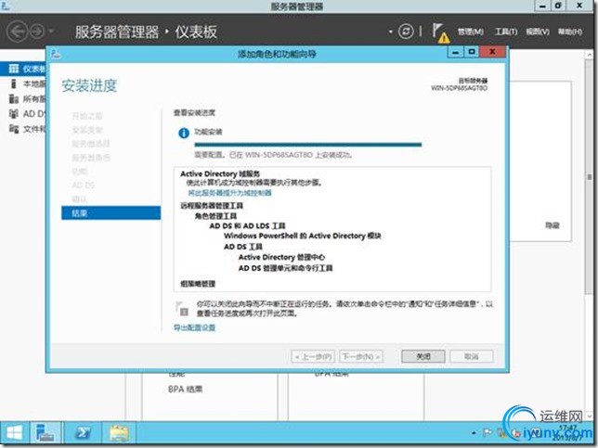This screenshot has width=598, height=448.
Task: Open Windows PowerShell from taskbar
Action: tap(83, 433)
